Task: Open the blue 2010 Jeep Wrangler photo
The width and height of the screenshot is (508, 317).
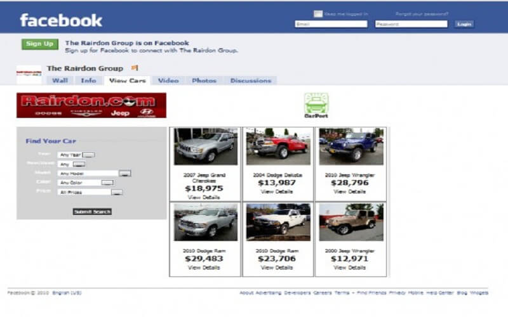Action: click(x=351, y=146)
